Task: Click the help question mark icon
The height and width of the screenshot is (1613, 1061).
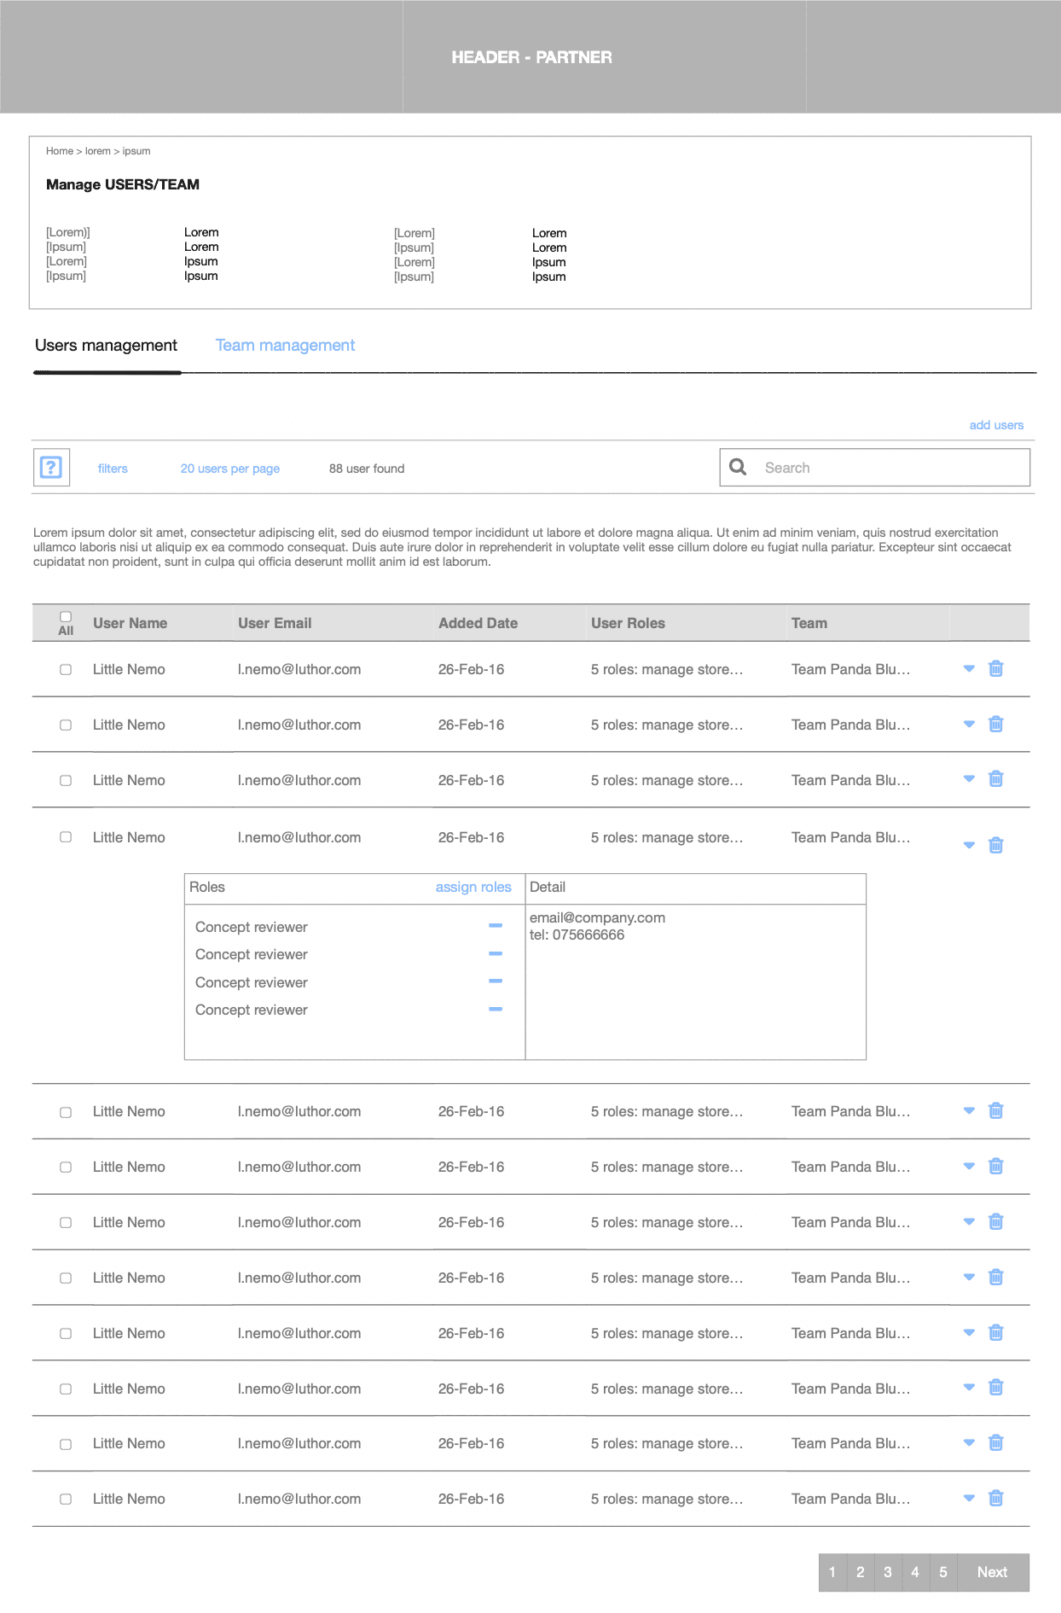Action: point(51,468)
